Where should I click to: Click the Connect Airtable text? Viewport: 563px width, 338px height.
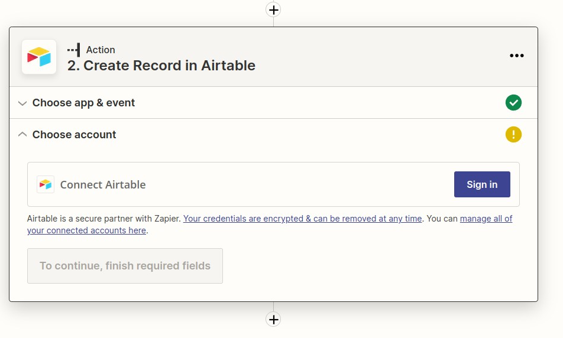(103, 184)
